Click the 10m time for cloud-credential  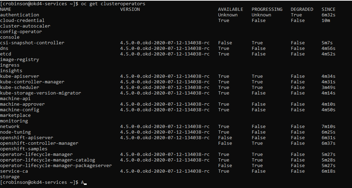click(326, 21)
